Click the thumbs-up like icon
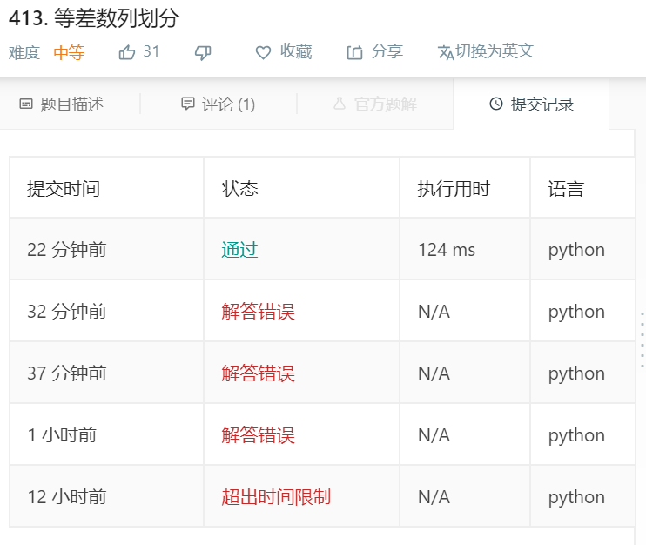 127,52
